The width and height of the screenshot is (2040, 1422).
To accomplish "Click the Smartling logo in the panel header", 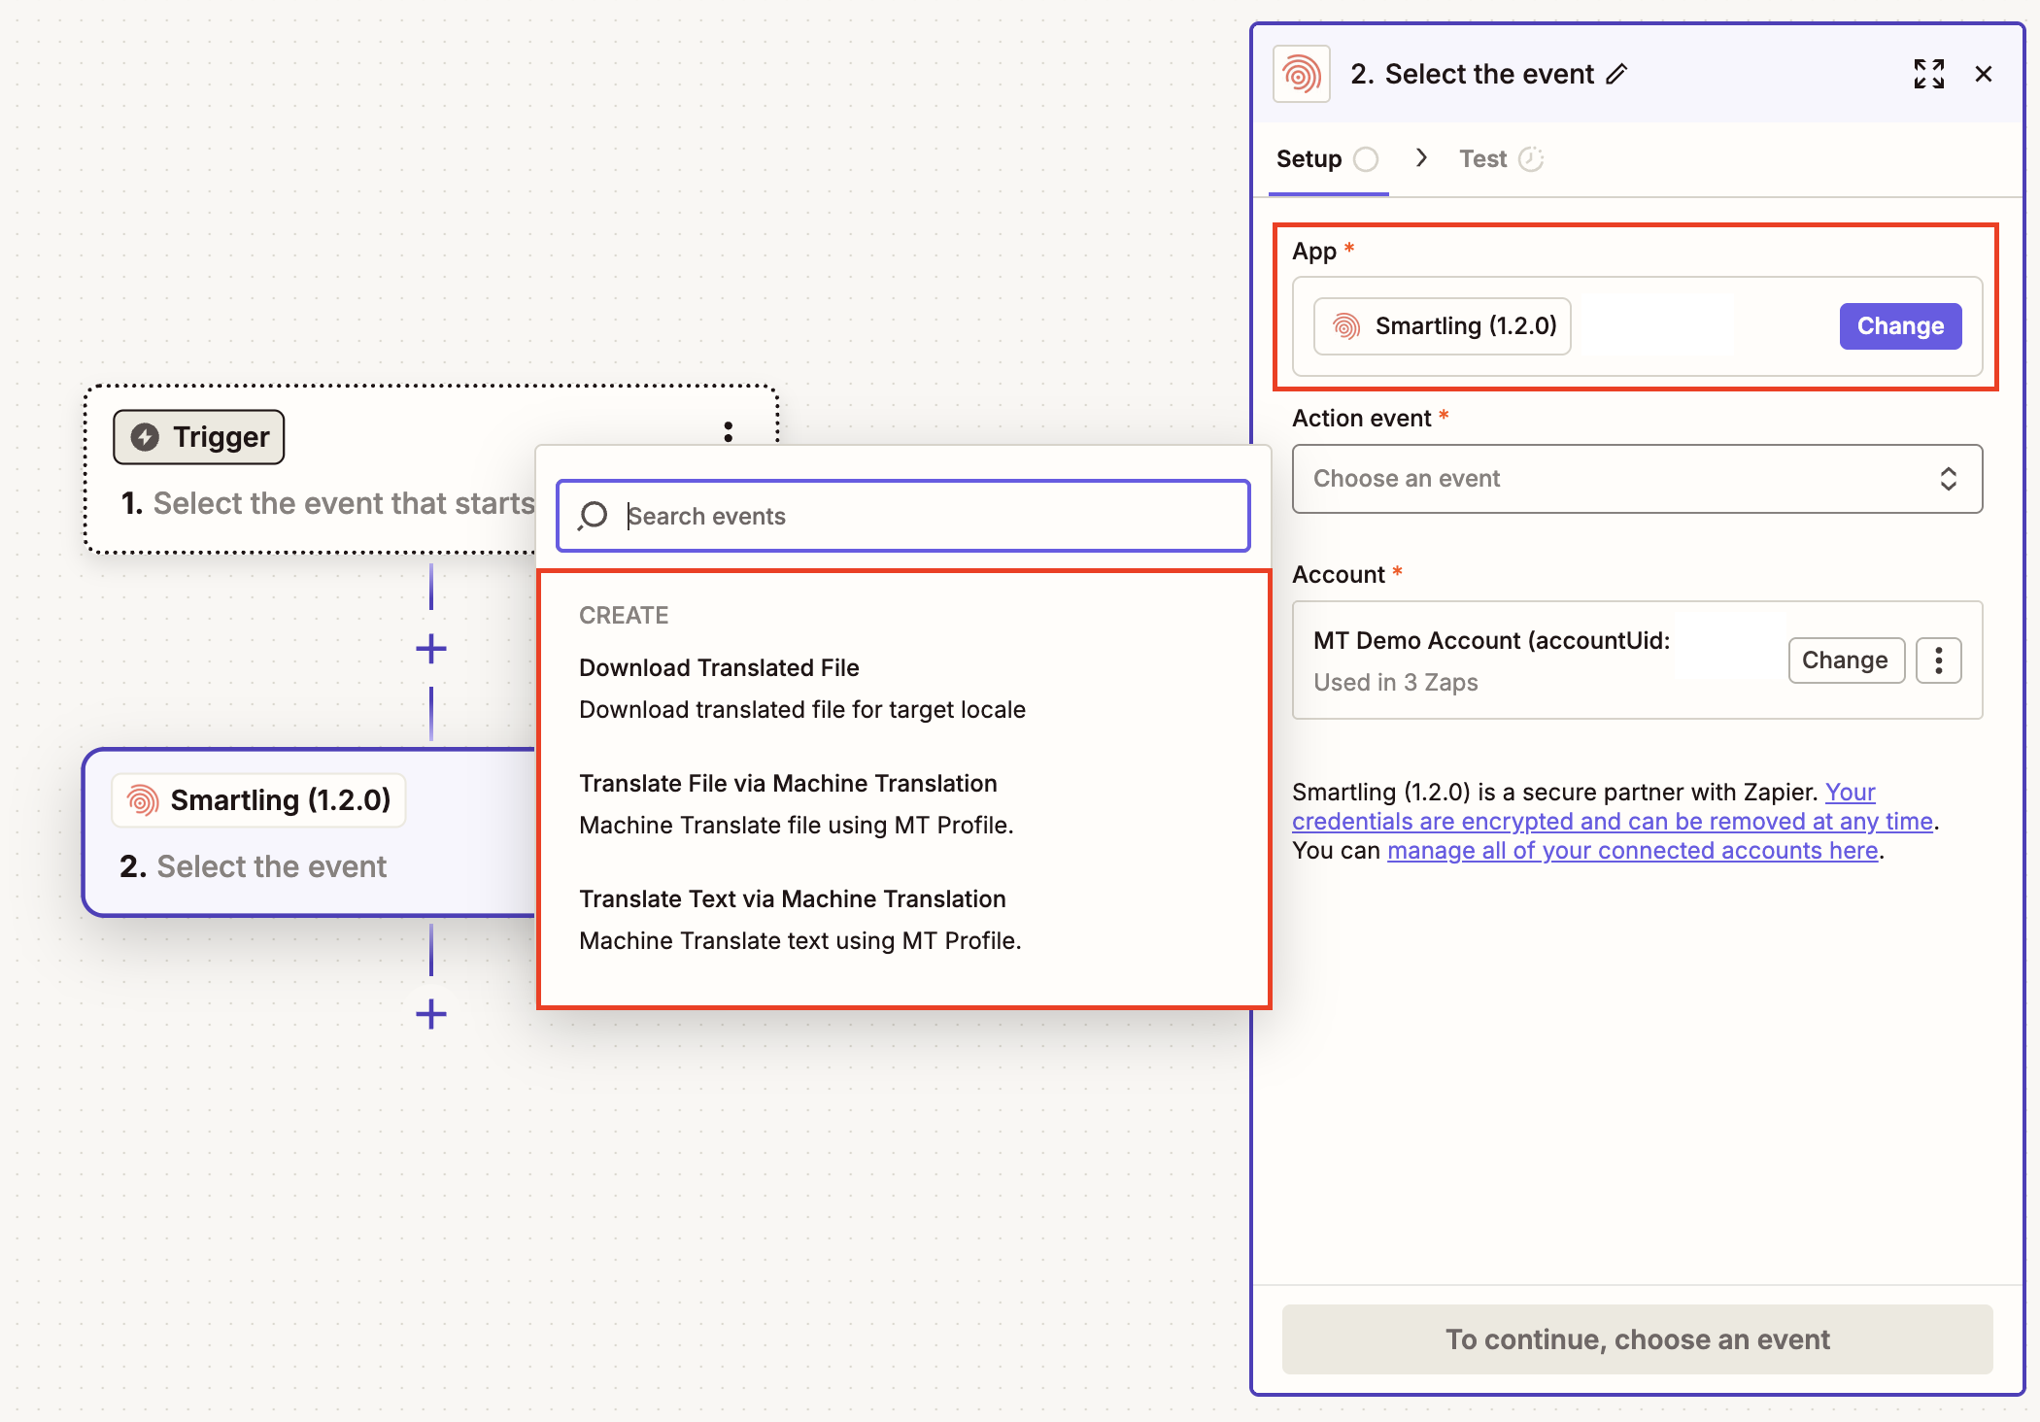I will point(1302,74).
